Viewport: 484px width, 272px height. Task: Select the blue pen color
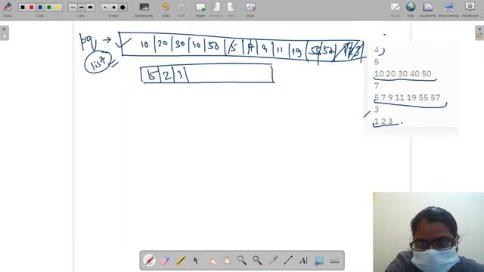tap(40, 8)
